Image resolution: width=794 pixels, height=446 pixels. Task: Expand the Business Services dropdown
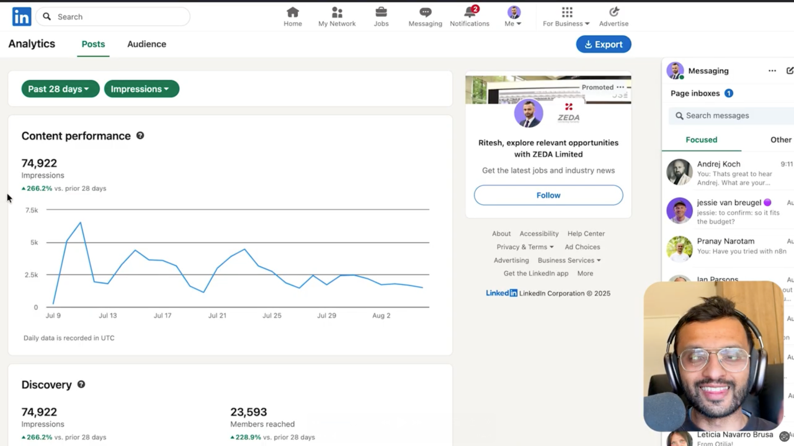(569, 260)
